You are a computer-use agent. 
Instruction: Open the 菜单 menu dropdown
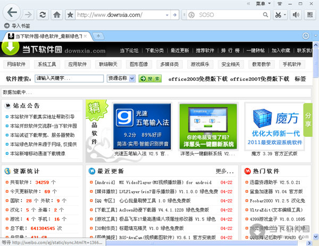pos(263,4)
